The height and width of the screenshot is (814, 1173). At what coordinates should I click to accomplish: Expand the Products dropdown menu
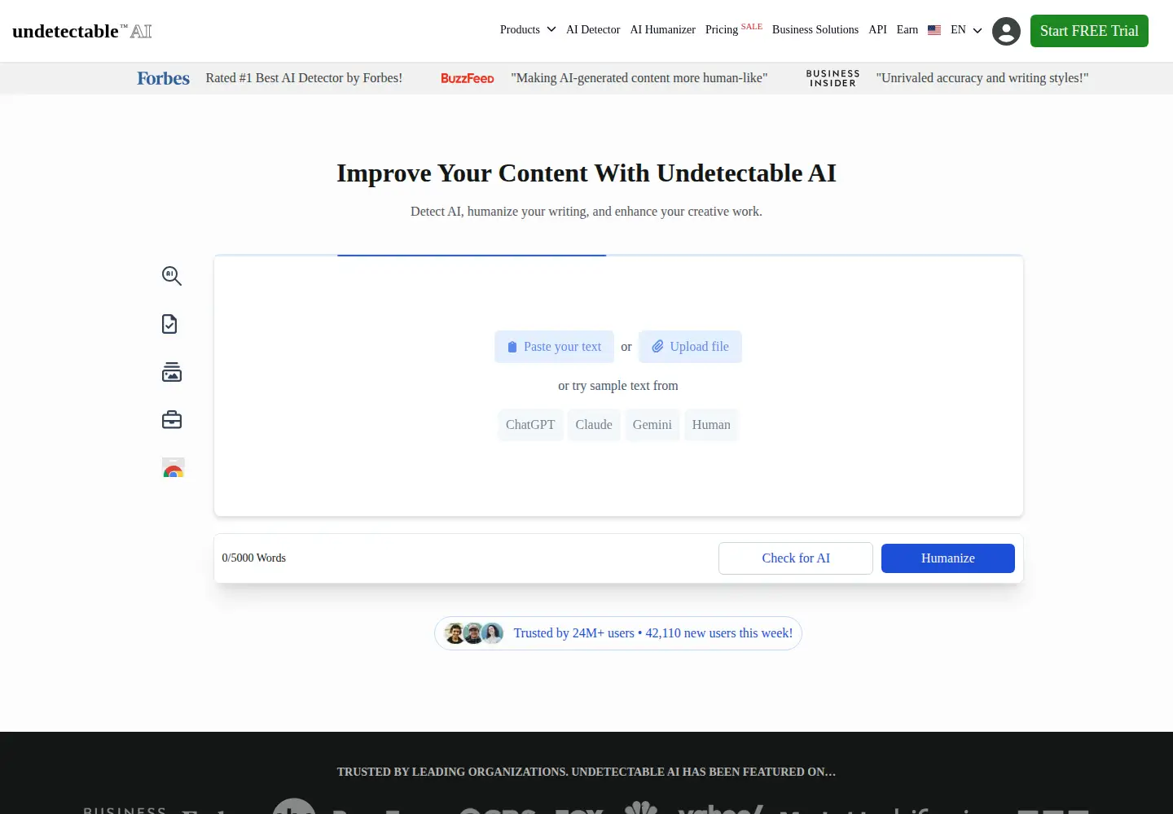[528, 29]
